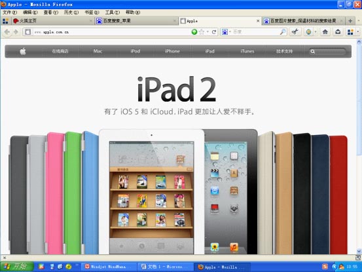Open 技术支持 support page
362x272 pixels.
coord(284,51)
